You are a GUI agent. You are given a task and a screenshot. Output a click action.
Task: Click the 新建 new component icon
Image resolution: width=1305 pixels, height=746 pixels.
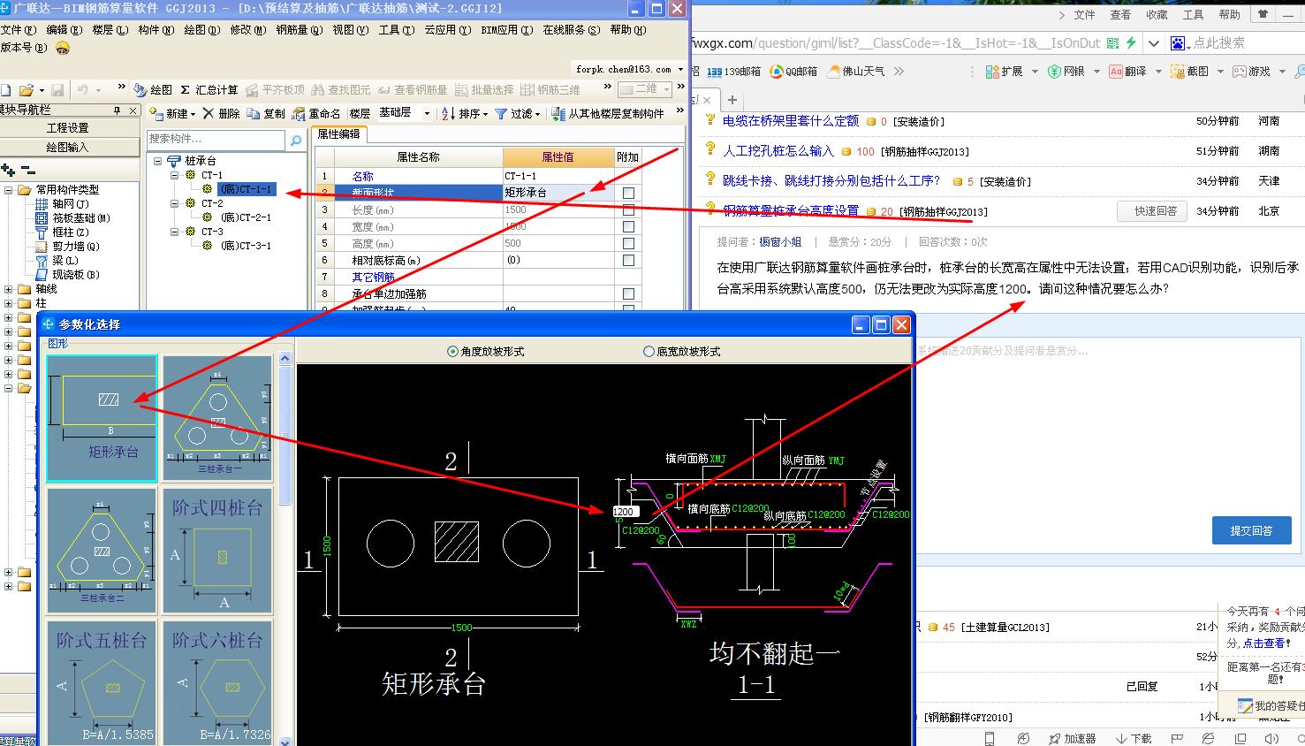157,113
